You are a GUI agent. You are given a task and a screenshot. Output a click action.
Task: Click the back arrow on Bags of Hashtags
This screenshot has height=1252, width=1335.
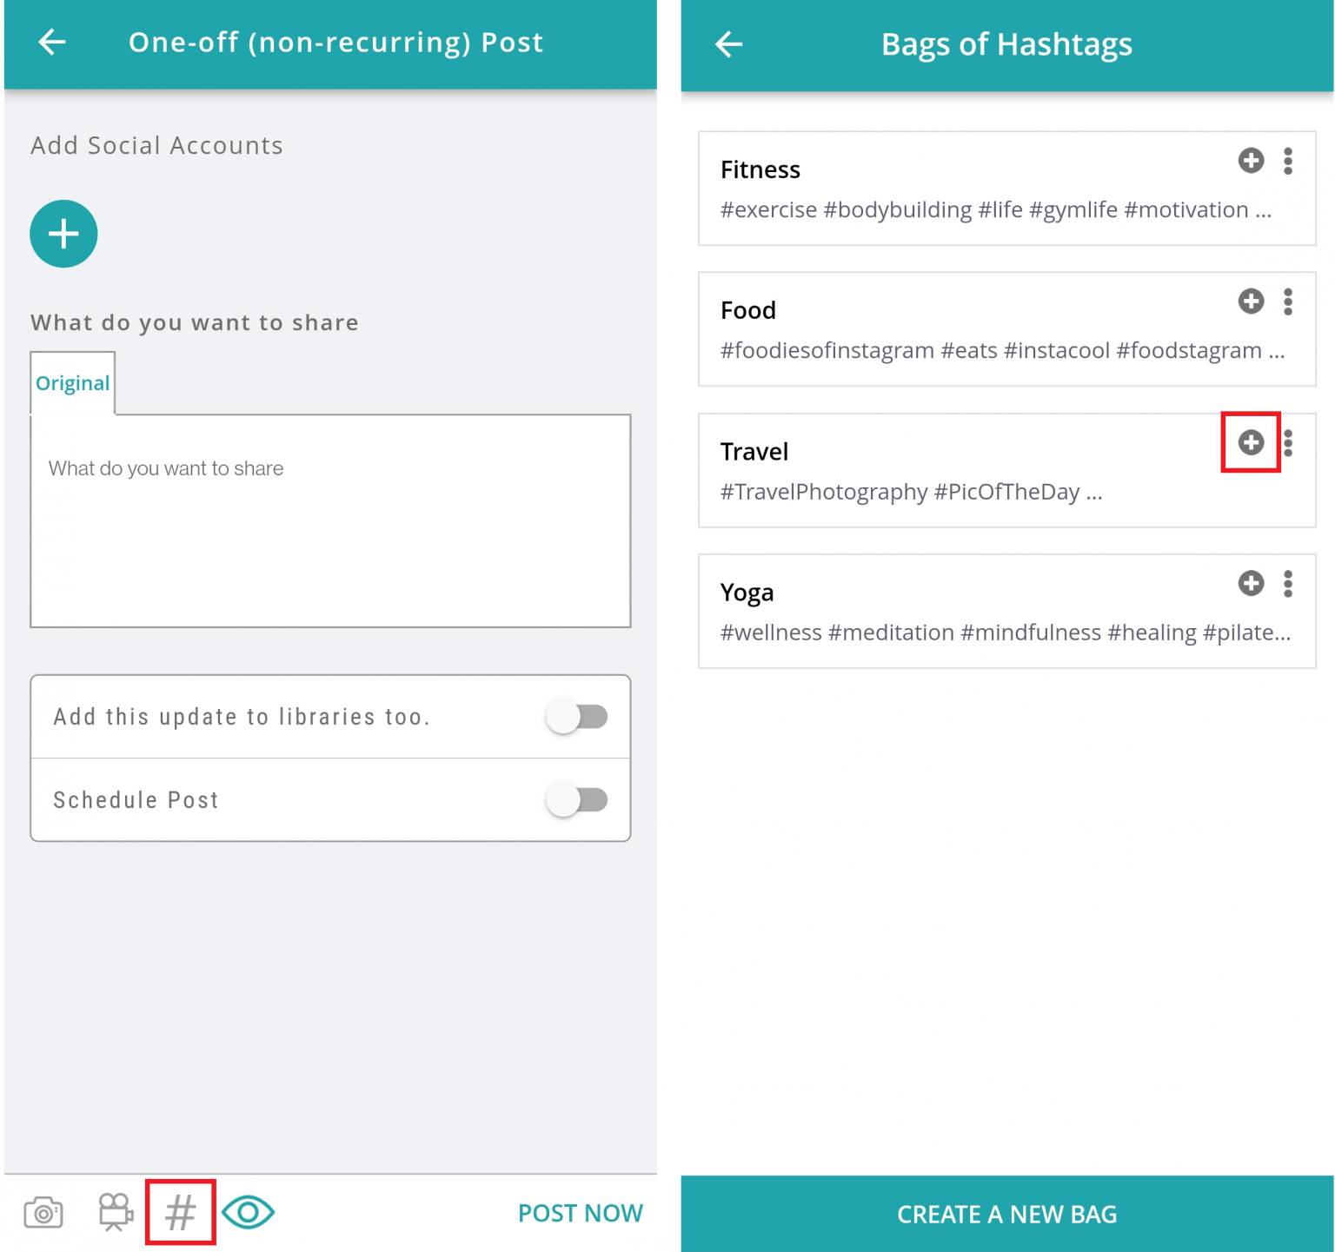coord(728,43)
